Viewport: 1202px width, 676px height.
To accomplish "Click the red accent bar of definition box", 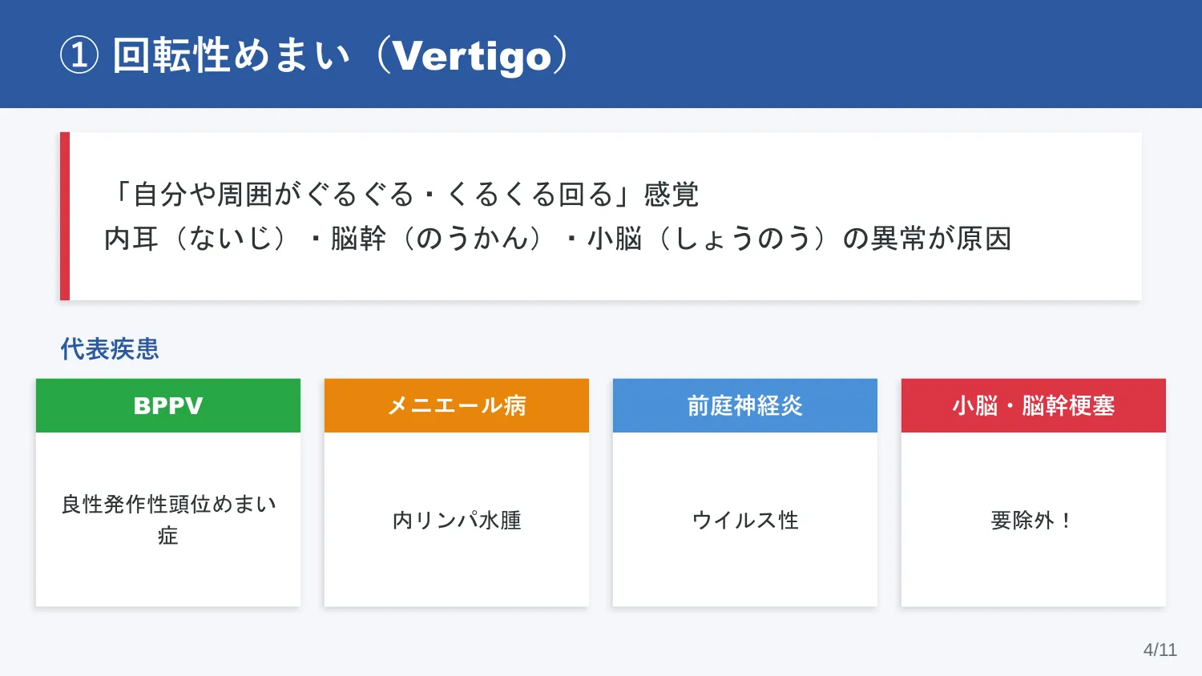I will click(x=65, y=216).
